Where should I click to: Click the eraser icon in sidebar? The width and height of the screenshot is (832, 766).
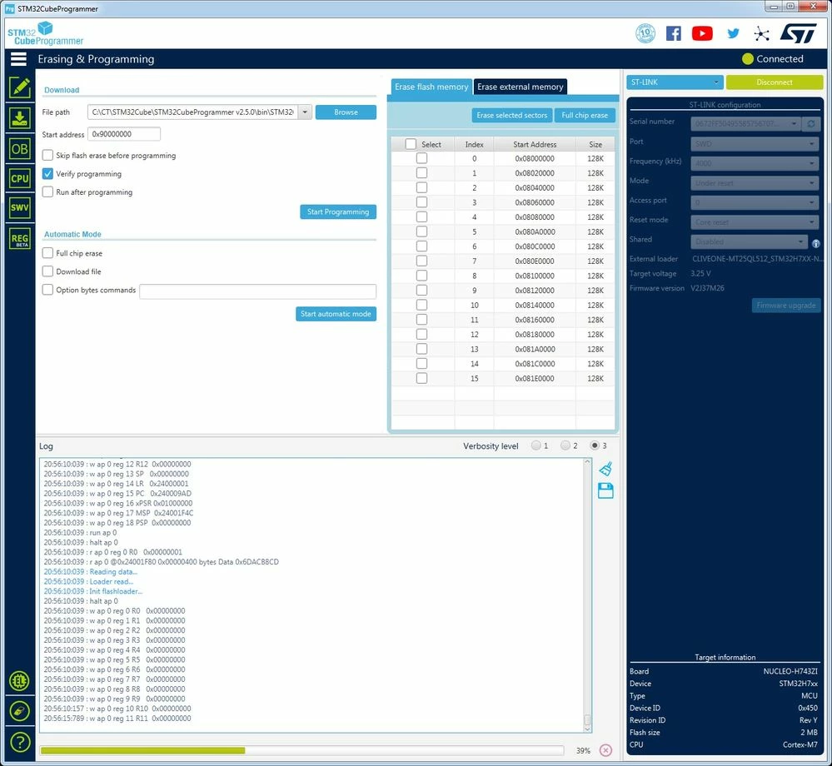point(20,711)
